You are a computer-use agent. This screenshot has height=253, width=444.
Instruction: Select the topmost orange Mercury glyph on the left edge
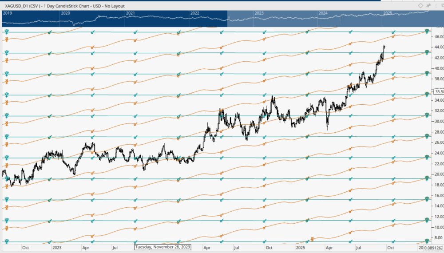[x=7, y=40]
